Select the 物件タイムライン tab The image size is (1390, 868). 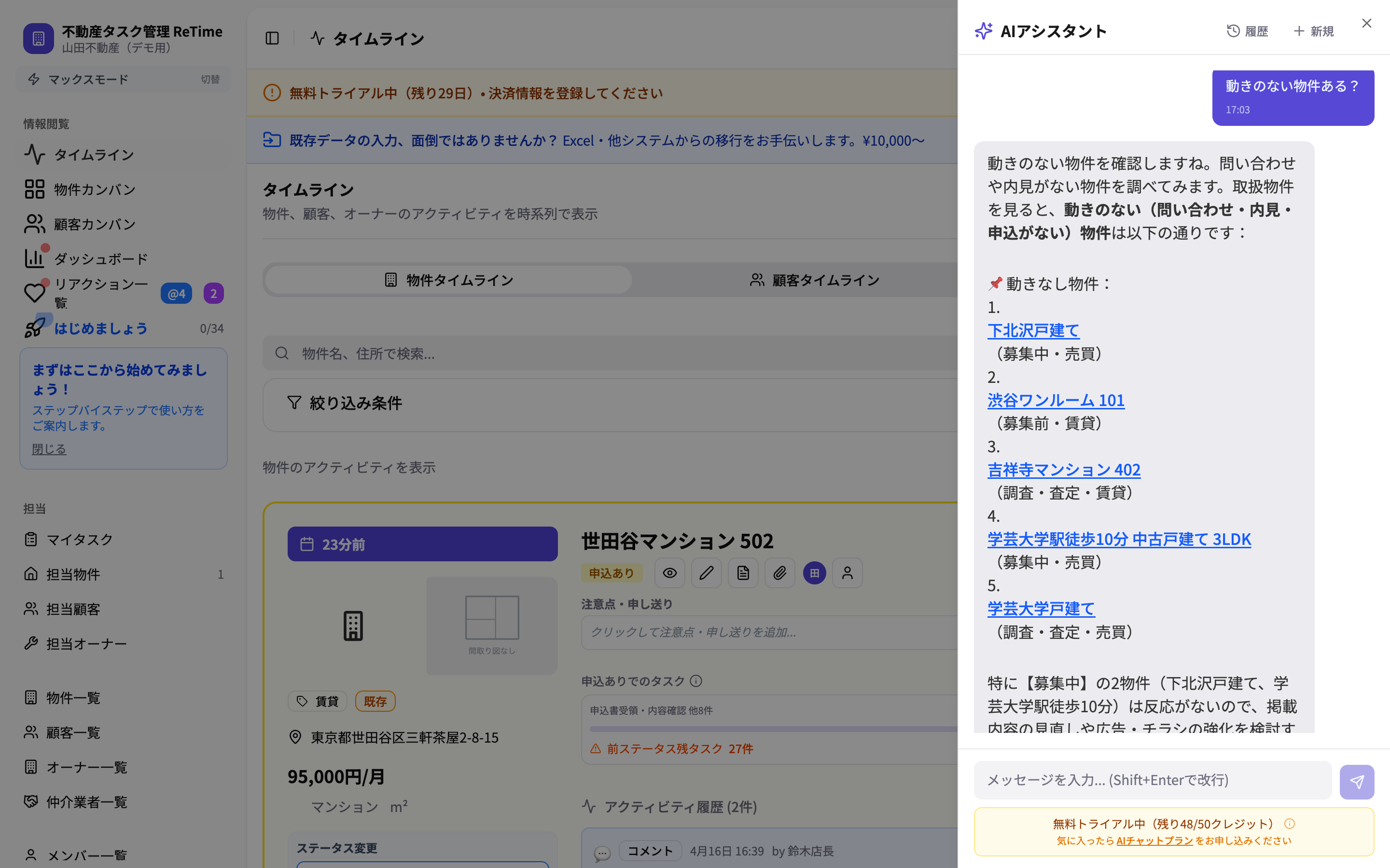pyautogui.click(x=448, y=280)
